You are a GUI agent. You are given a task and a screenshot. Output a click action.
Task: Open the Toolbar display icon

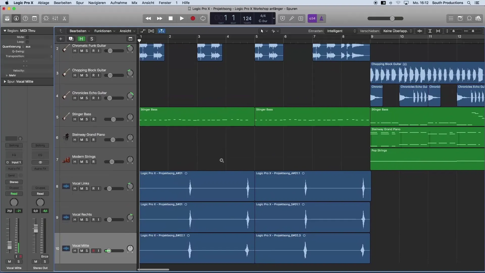coord(35,18)
